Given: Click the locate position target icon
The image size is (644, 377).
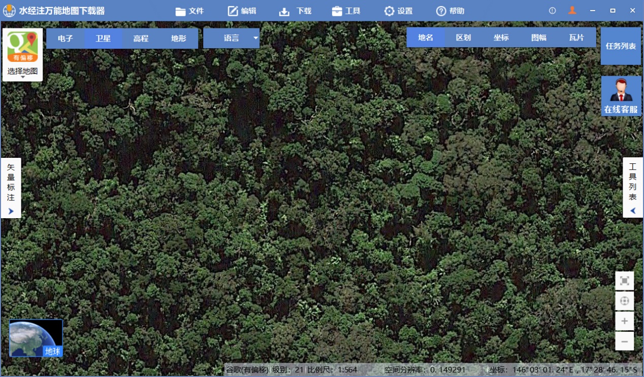Looking at the screenshot, I should pyautogui.click(x=624, y=301).
